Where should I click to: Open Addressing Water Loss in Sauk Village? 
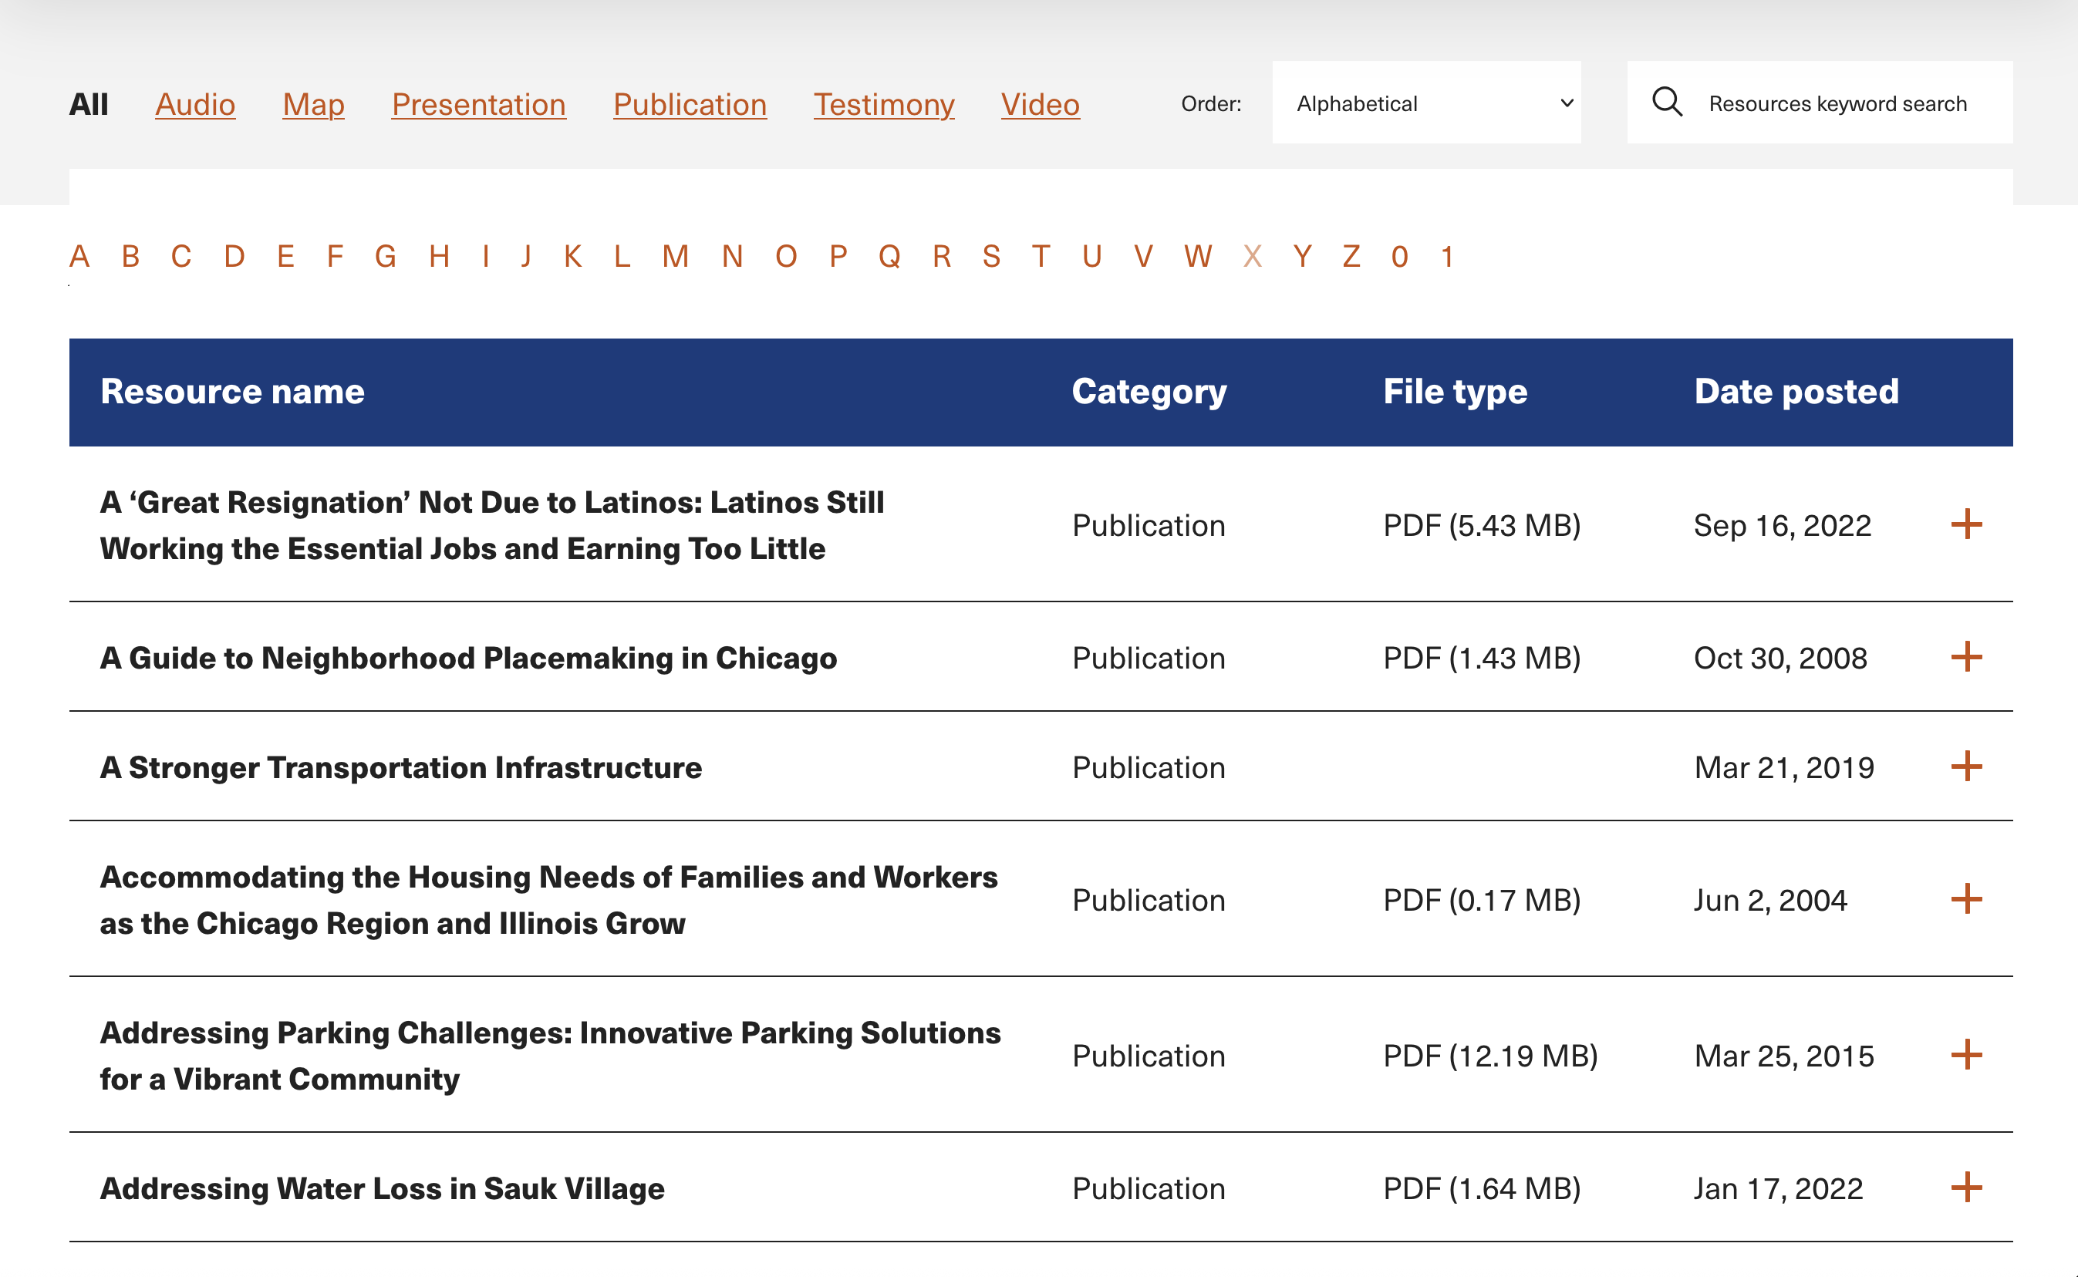[x=382, y=1188]
